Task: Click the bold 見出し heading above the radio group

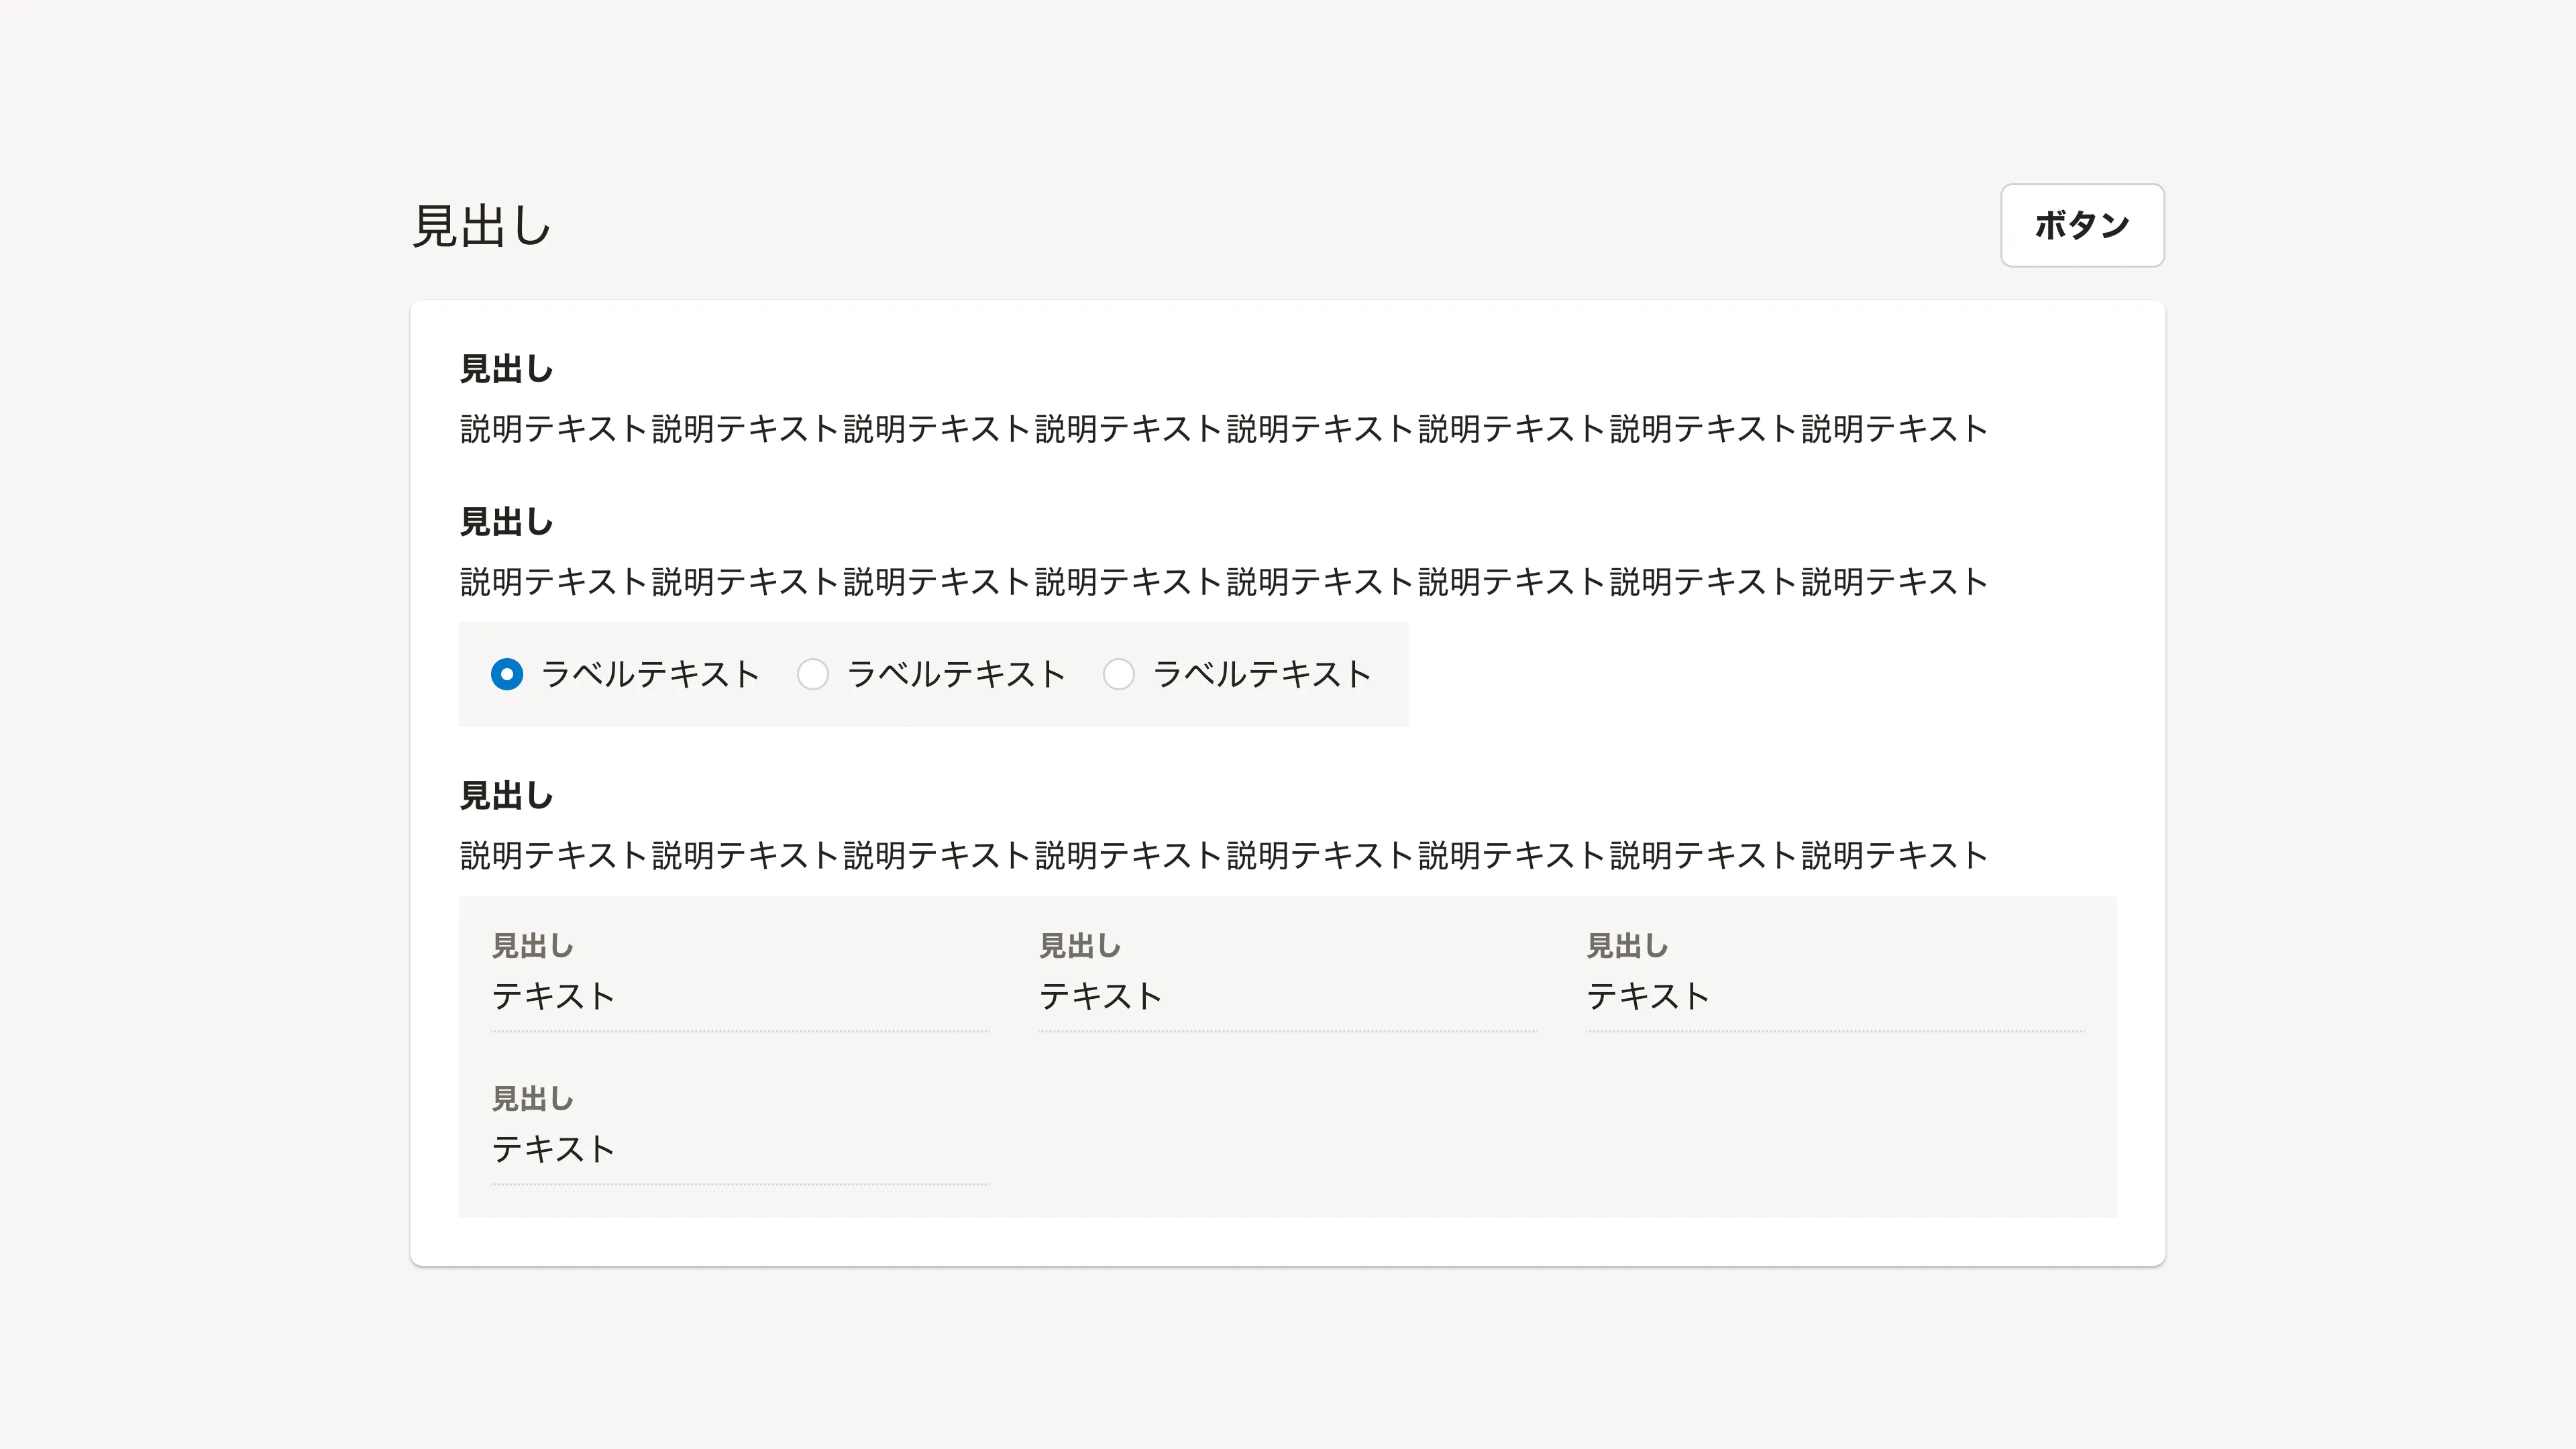Action: pyautogui.click(x=506, y=522)
